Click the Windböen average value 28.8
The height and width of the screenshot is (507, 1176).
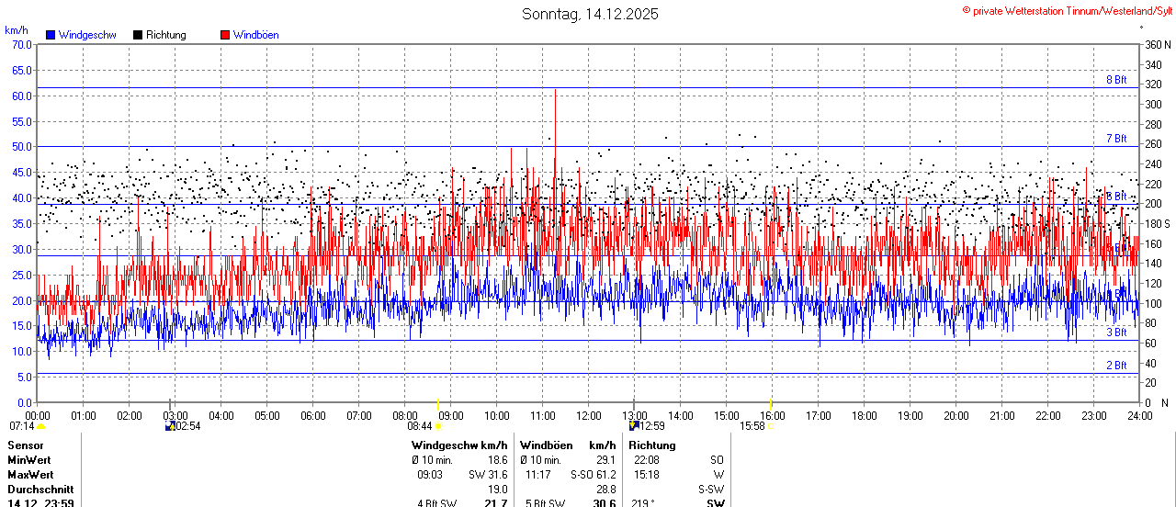605,490
